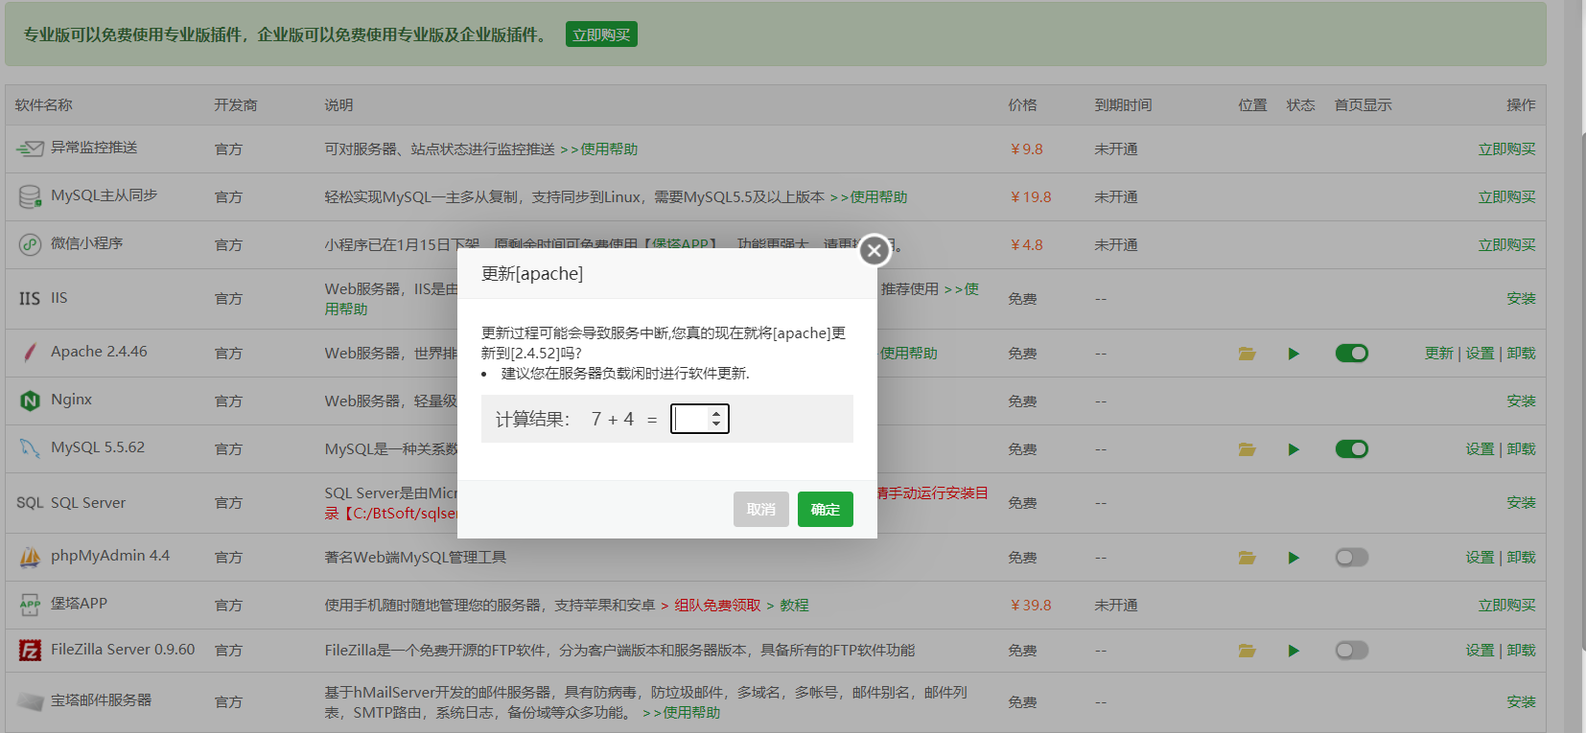Click the MySQL 5.5.62 dolphin icon
Screen dimensions: 1586x733
click(x=31, y=448)
